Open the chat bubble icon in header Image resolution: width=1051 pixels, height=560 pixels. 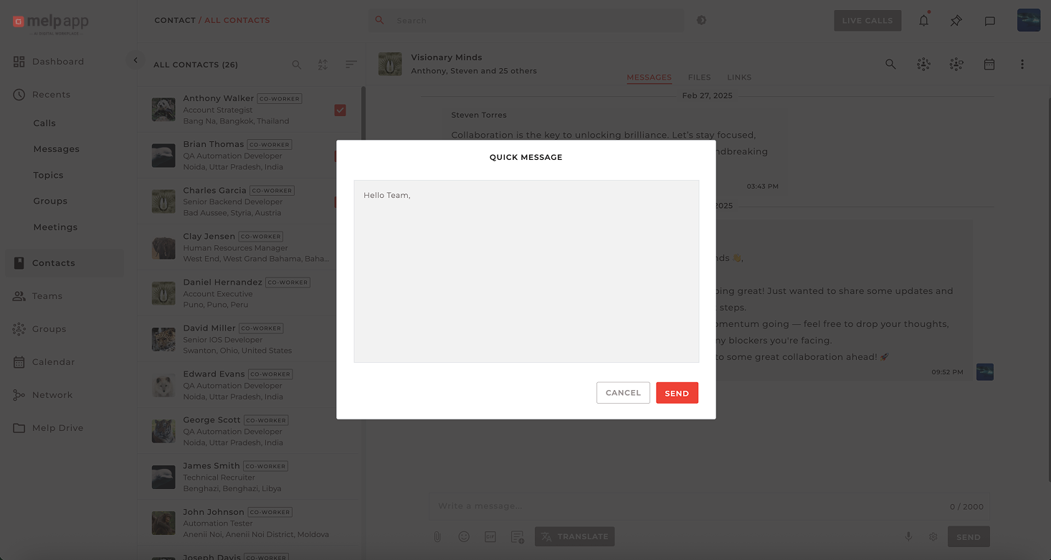tap(989, 21)
